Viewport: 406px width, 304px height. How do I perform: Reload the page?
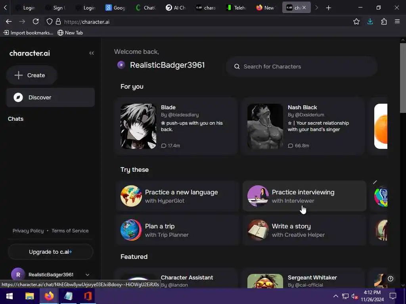click(36, 22)
